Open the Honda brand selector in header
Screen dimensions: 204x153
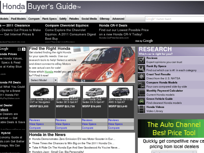pyautogui.click(x=13, y=7)
